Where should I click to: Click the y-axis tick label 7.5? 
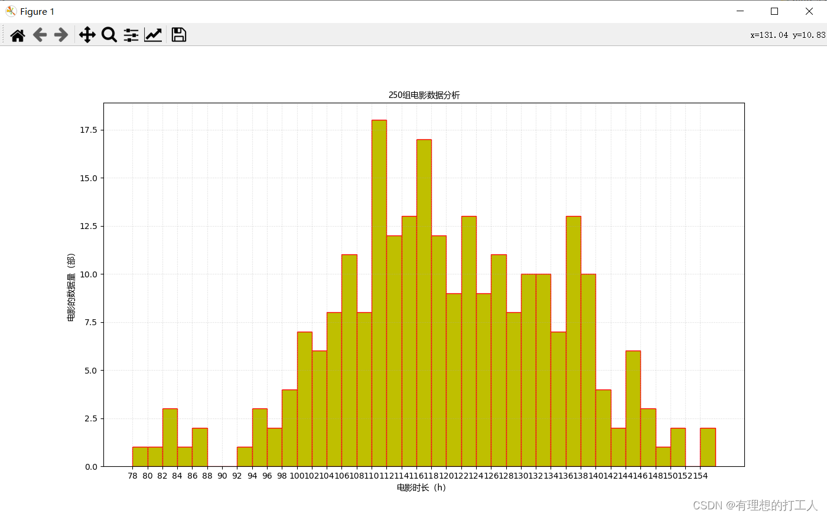(x=91, y=322)
